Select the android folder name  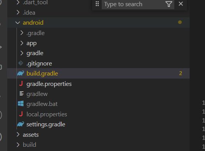coord(33,23)
